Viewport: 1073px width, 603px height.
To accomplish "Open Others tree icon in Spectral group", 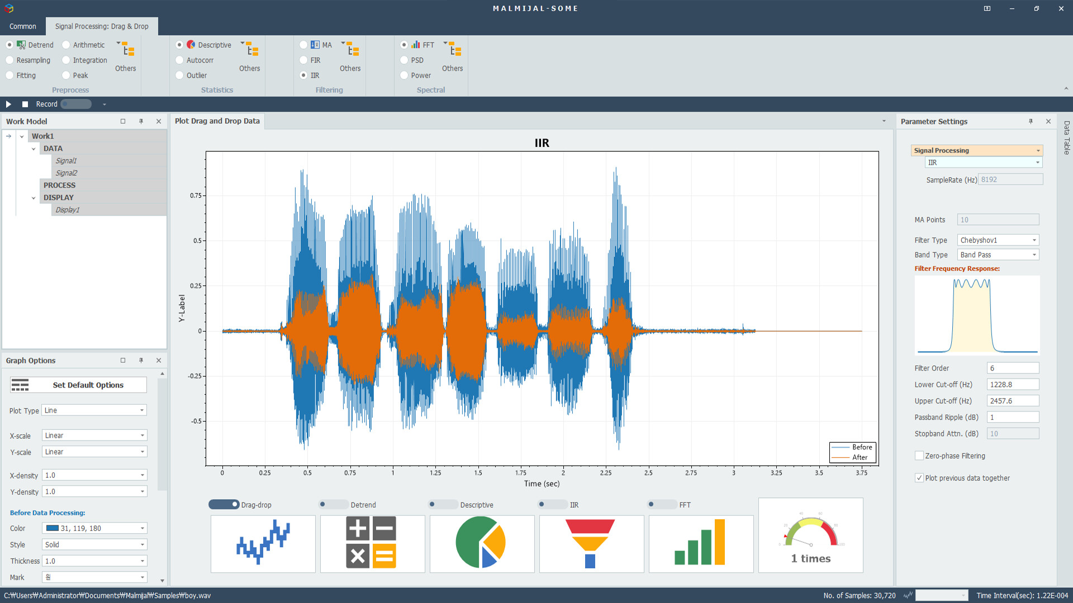I will 455,50.
